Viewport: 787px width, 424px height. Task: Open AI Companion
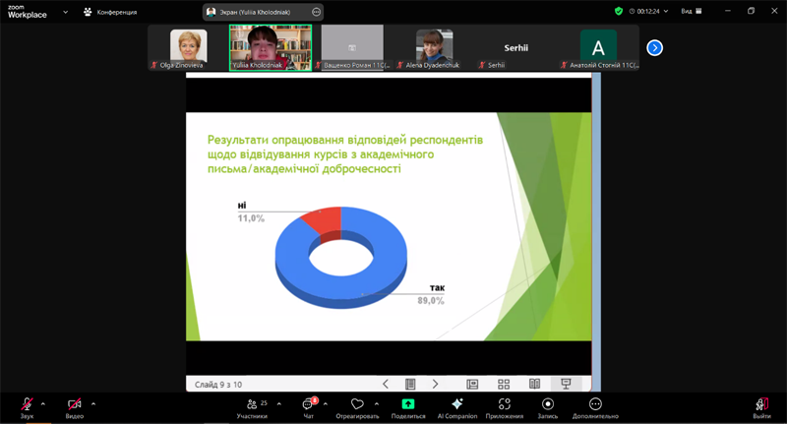click(457, 407)
